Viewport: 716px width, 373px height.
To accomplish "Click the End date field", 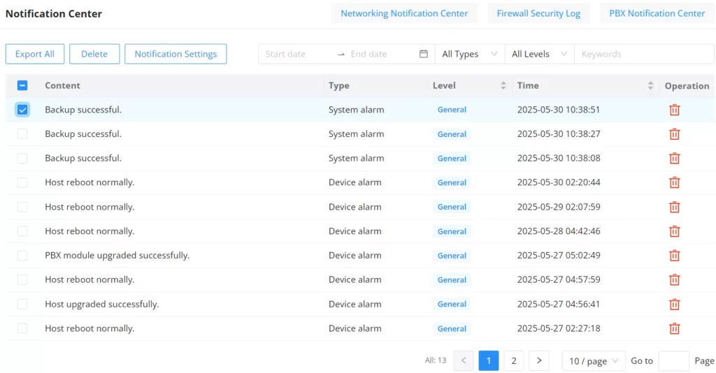I will point(381,54).
